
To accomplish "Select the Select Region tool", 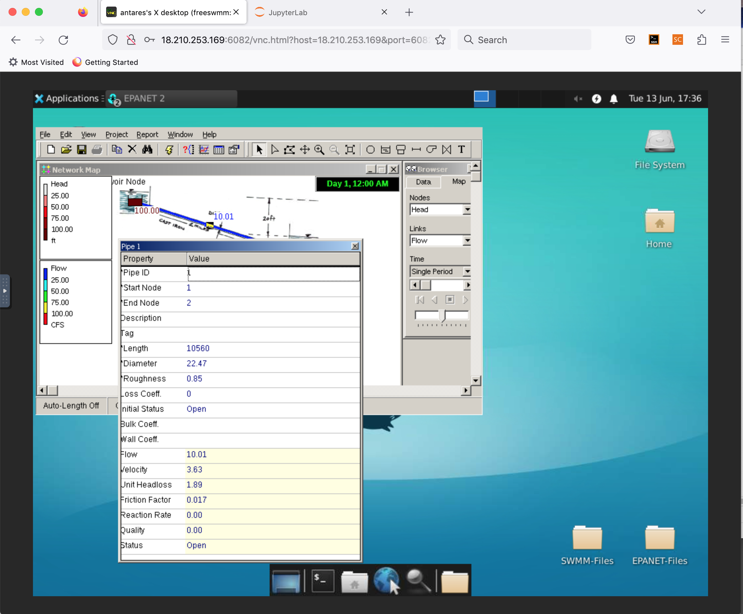I will click(289, 150).
